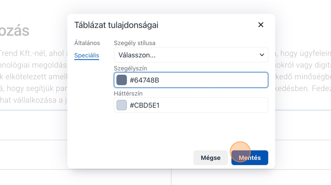Screen dimensions: 331x185
Task: Click the dimmed paragraph mentioning Trend Kft.
Action: [x=33, y=53]
